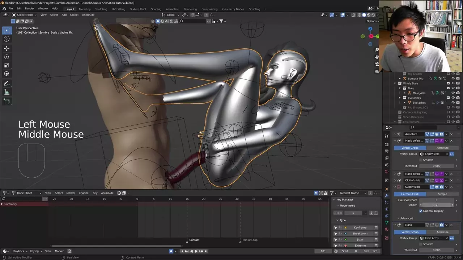This screenshot has height=260, width=463.
Task: Adjust the Levels Viewport slider
Action: click(x=436, y=200)
